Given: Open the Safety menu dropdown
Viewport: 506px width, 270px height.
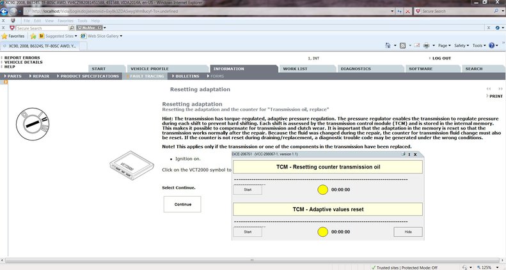Looking at the screenshot, I should point(461,46).
